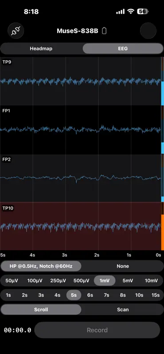The width and height of the screenshot is (164, 354).
Task: Tap the 3s time axis label
Action: pos(65,255)
